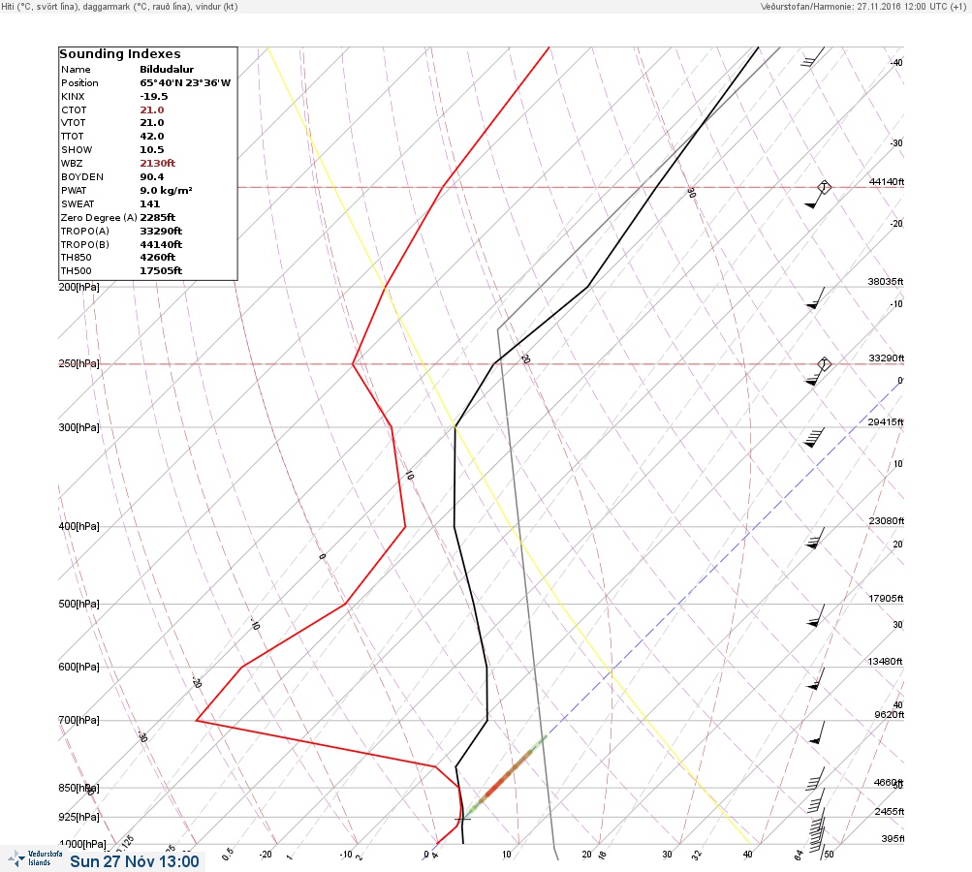Viewport: 972px width, 872px height.
Task: Click the 17905ft height label
Action: pyautogui.click(x=886, y=598)
